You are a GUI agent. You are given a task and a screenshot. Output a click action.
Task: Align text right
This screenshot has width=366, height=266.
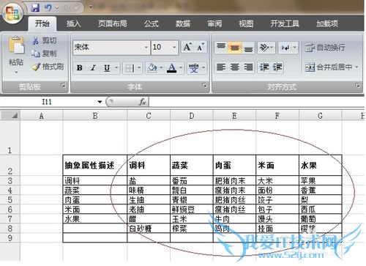[248, 67]
